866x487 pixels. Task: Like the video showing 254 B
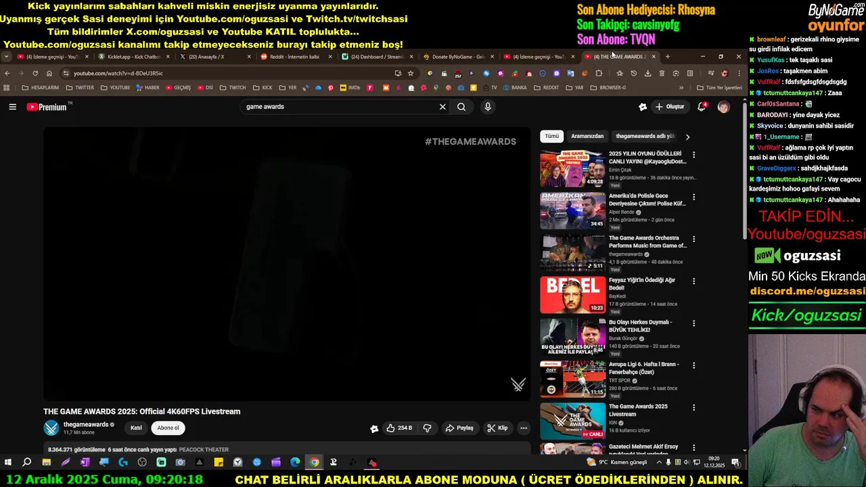pos(398,428)
